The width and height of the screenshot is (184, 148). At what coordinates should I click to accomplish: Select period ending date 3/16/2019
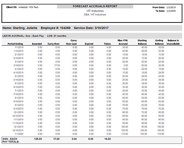18,65
